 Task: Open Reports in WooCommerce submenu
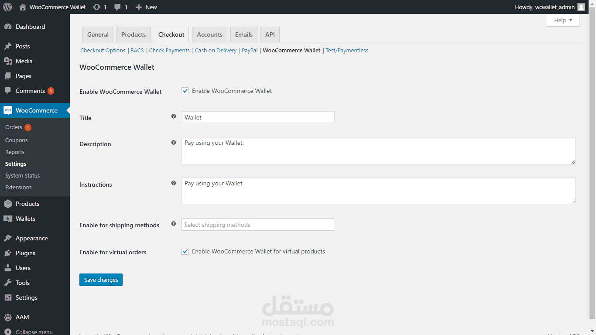pos(15,152)
